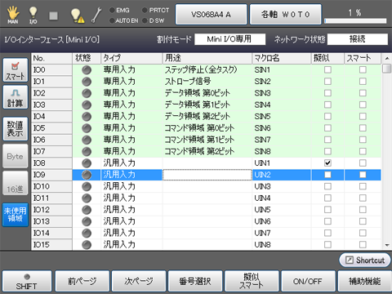The width and height of the screenshot is (392, 294).
Task: Click the IO6 state lamp
Action: tap(87, 140)
